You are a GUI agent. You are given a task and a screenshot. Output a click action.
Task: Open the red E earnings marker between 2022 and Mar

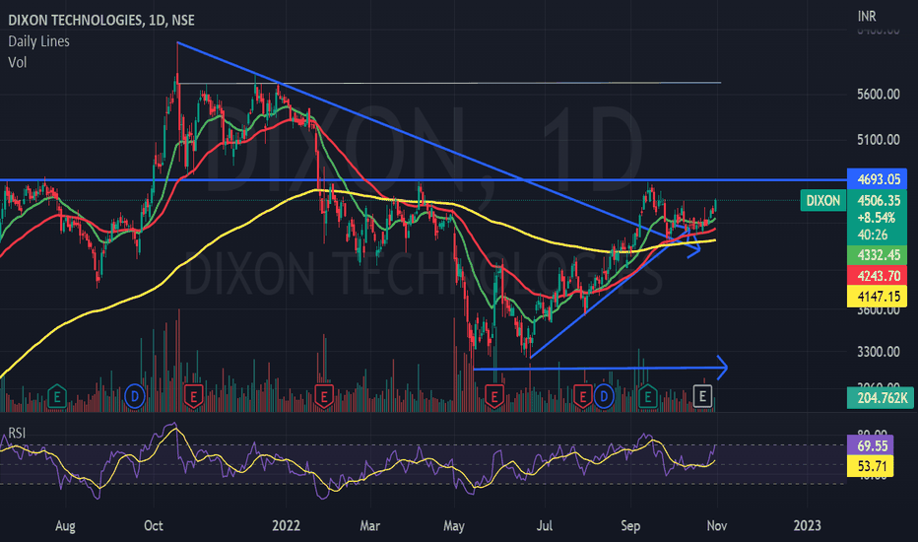[x=324, y=397]
